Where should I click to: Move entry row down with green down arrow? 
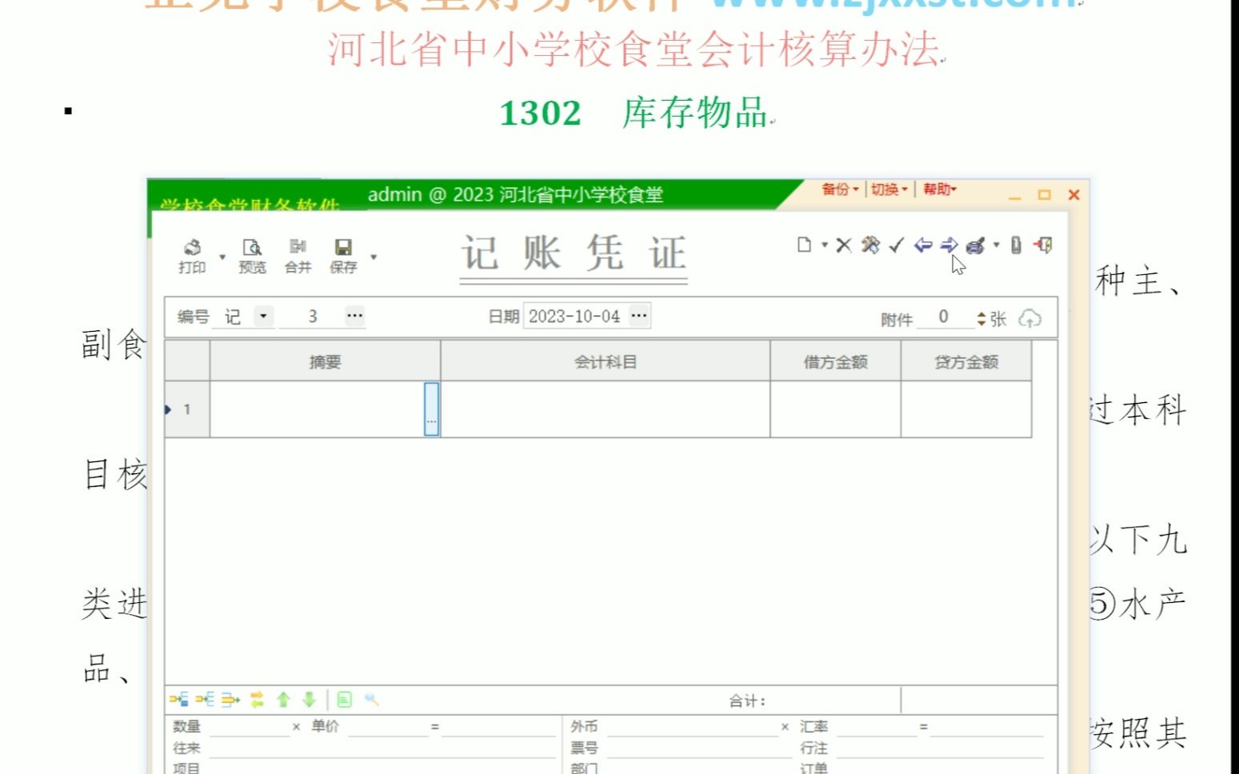(x=309, y=698)
